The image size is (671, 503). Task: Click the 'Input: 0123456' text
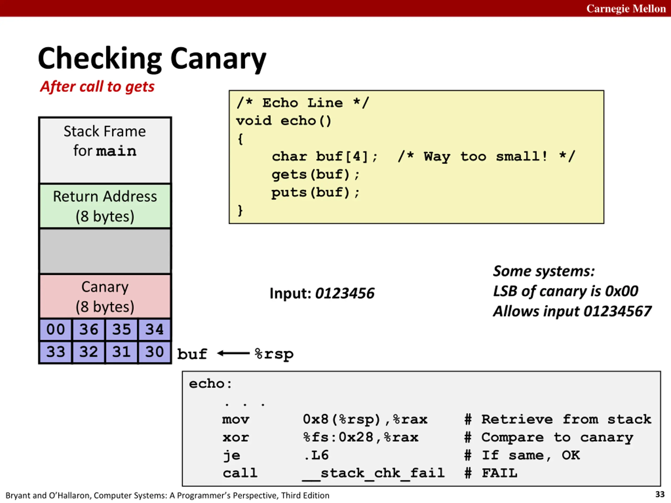322,293
